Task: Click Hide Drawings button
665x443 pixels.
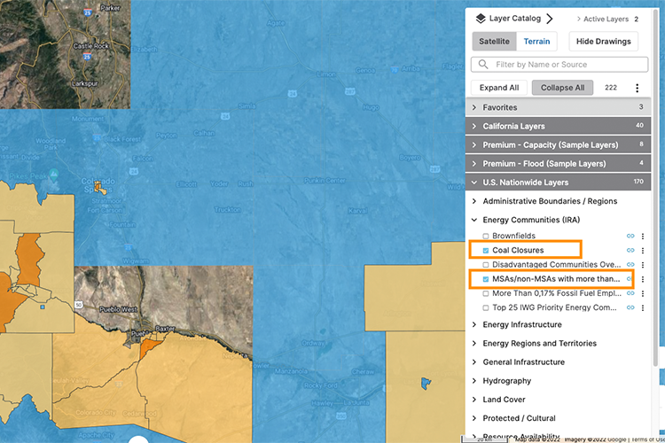Action: coord(603,41)
